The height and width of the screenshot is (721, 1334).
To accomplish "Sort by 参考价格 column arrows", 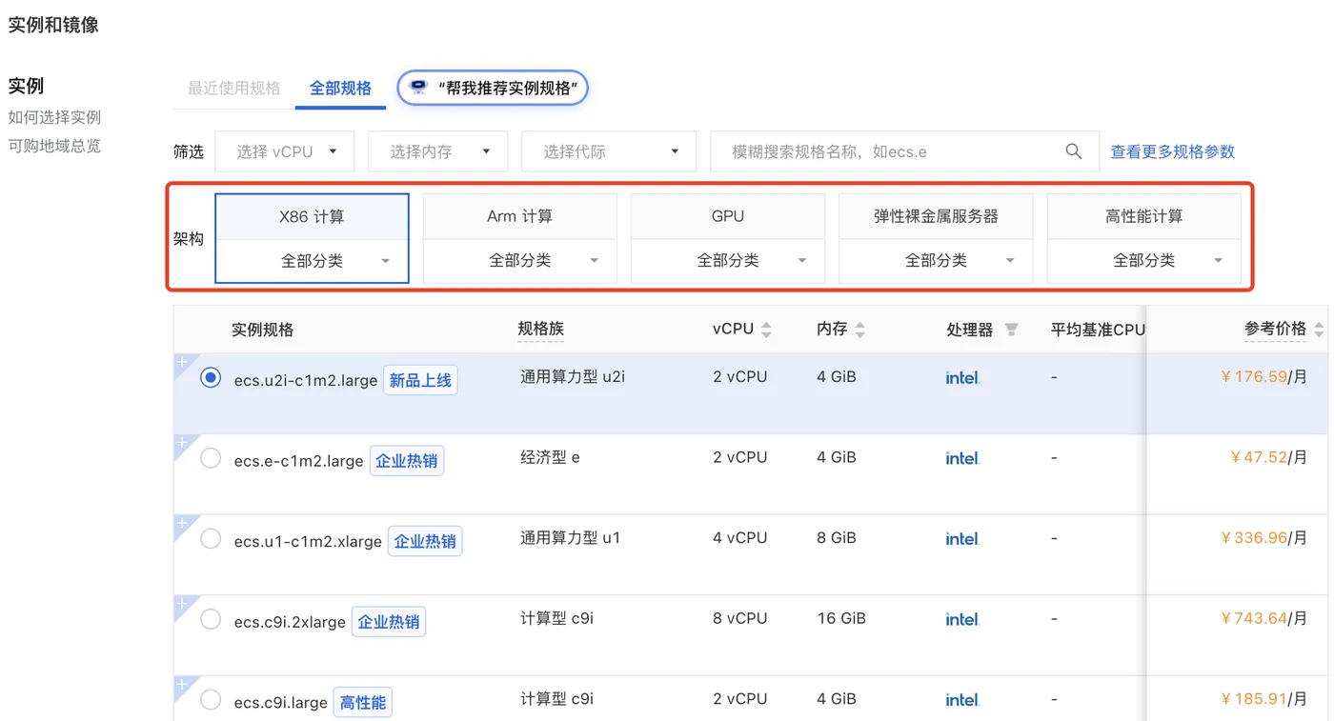I will pyautogui.click(x=1319, y=330).
